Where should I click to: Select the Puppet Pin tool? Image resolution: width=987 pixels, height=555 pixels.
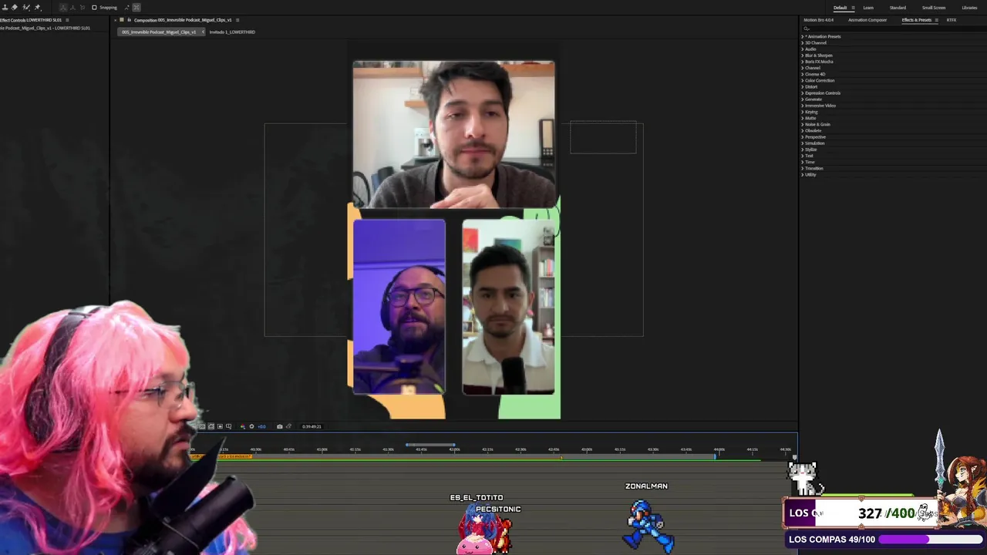click(x=37, y=8)
